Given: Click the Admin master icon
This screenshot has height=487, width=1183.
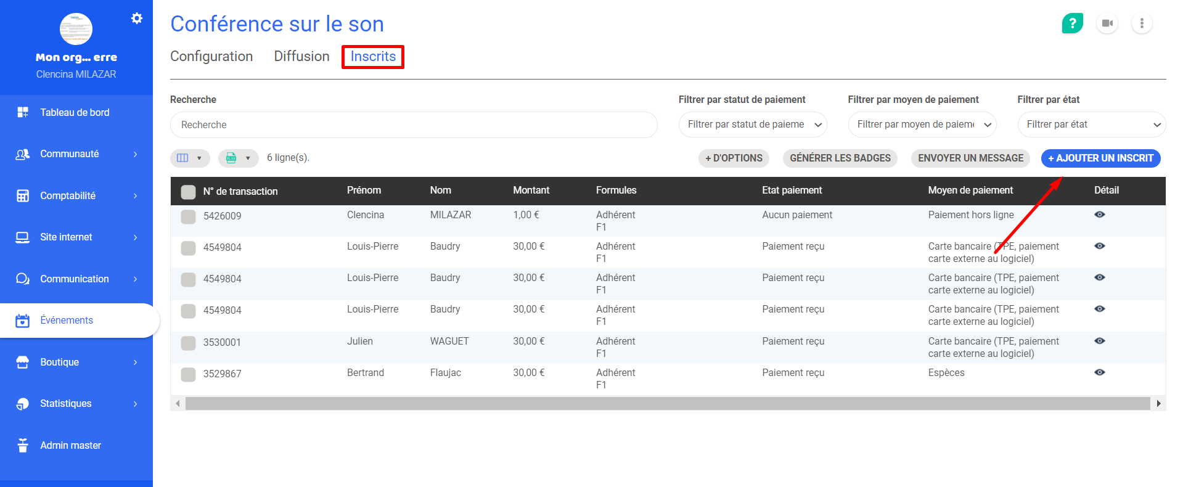Looking at the screenshot, I should [23, 445].
